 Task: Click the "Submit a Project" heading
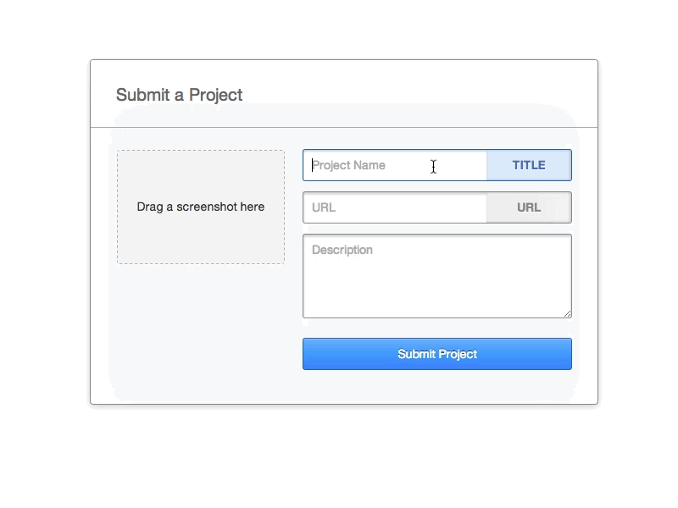[179, 95]
